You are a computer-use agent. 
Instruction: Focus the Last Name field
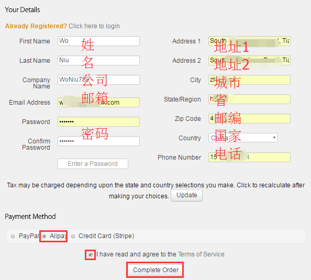[x=98, y=60]
